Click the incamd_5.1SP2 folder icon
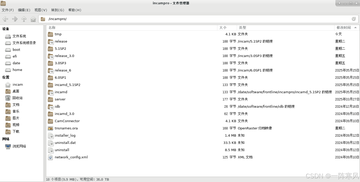 point(50,85)
